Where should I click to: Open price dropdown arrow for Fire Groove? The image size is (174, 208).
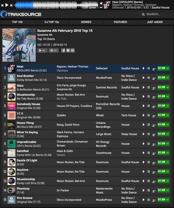pos(168,200)
